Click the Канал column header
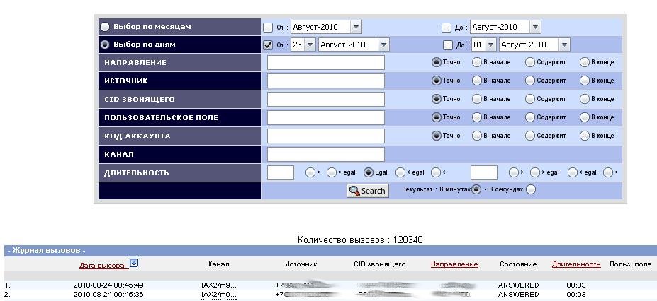657x301 pixels. tap(219, 264)
